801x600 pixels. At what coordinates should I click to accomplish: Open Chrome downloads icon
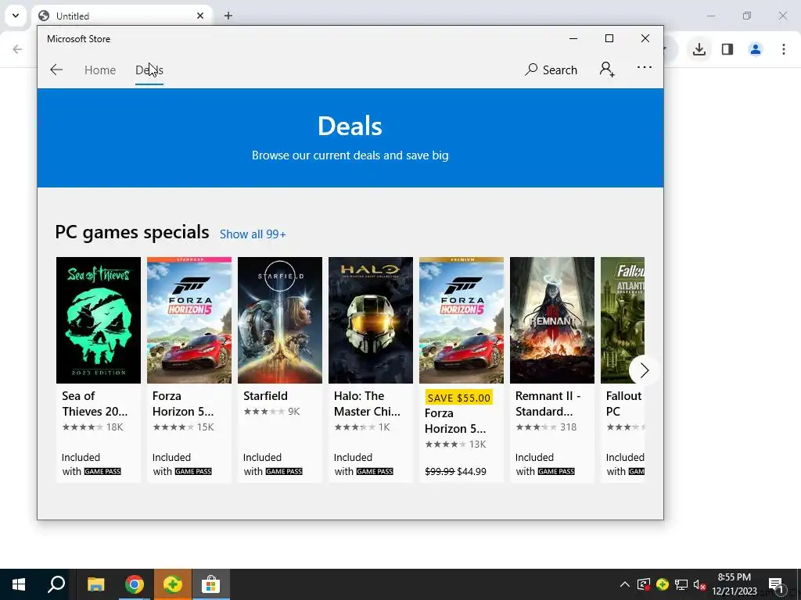pos(699,49)
